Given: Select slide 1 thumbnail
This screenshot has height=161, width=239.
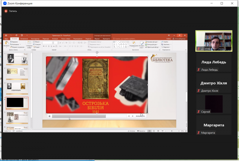Looking at the screenshot, I should pyautogui.click(x=17, y=59).
